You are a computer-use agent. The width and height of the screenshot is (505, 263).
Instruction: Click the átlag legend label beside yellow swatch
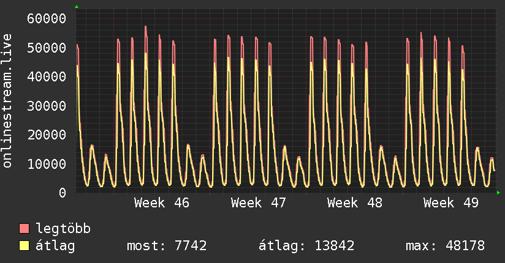(55, 246)
